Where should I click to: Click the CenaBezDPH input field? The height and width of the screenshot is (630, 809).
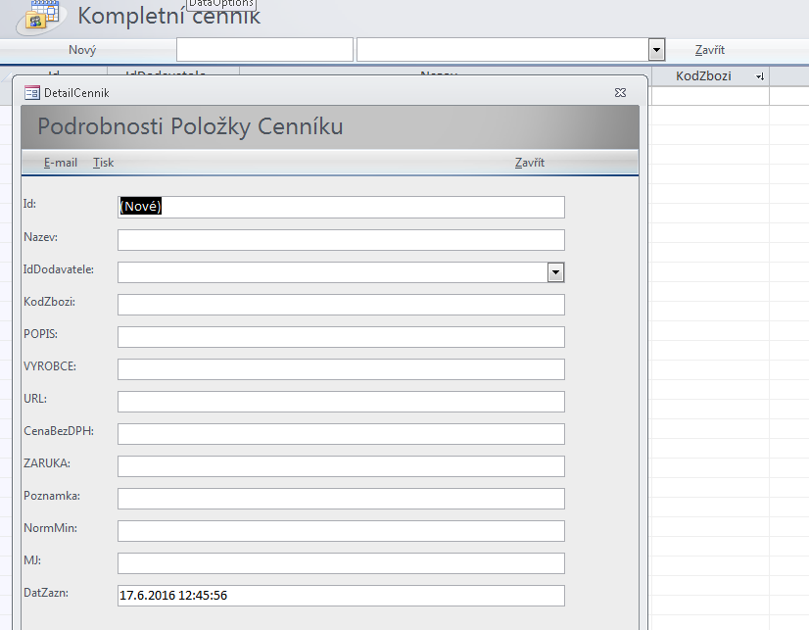[340, 434]
